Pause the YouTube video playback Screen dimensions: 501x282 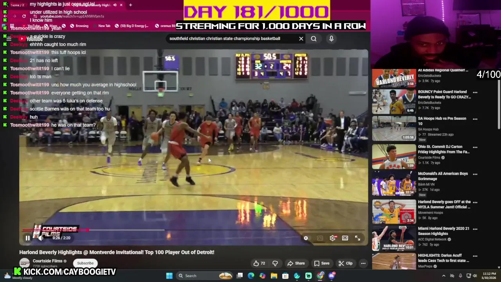coord(27,238)
